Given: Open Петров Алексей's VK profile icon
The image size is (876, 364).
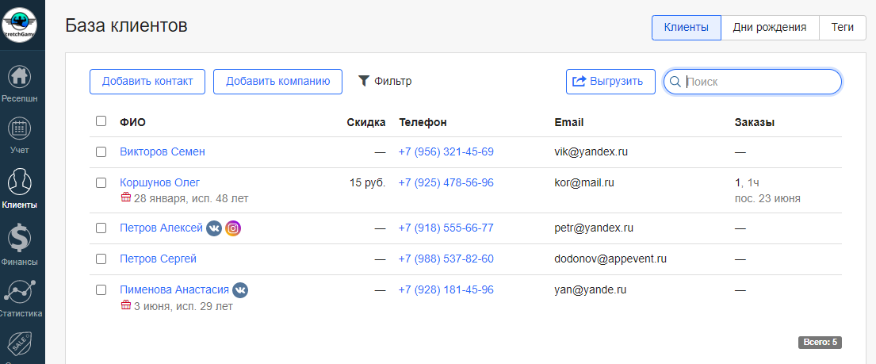Looking at the screenshot, I should (x=214, y=228).
